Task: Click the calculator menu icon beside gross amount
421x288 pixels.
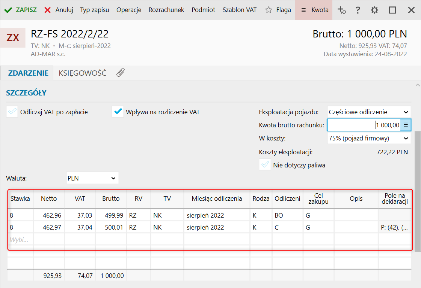Action: pyautogui.click(x=406, y=125)
